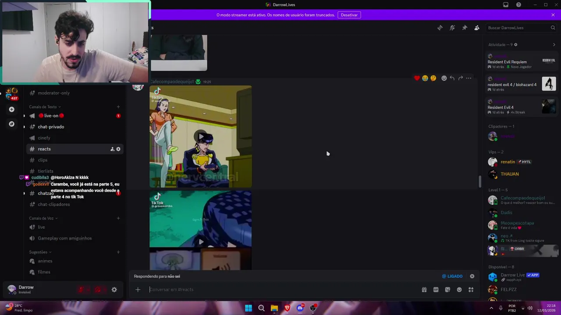Viewport: 561px width, 315px height.
Task: Open Atividade settings gear
Action: pyautogui.click(x=515, y=45)
